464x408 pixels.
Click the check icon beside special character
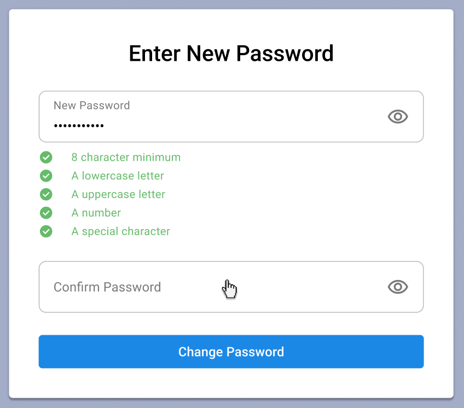click(46, 231)
